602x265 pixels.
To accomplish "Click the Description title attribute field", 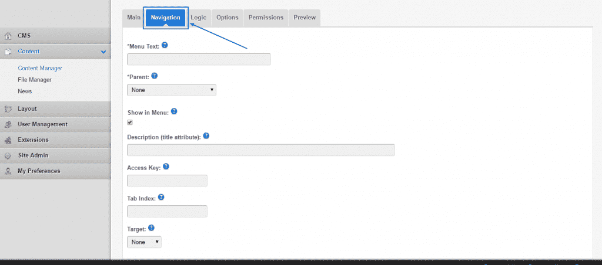I will coord(260,150).
